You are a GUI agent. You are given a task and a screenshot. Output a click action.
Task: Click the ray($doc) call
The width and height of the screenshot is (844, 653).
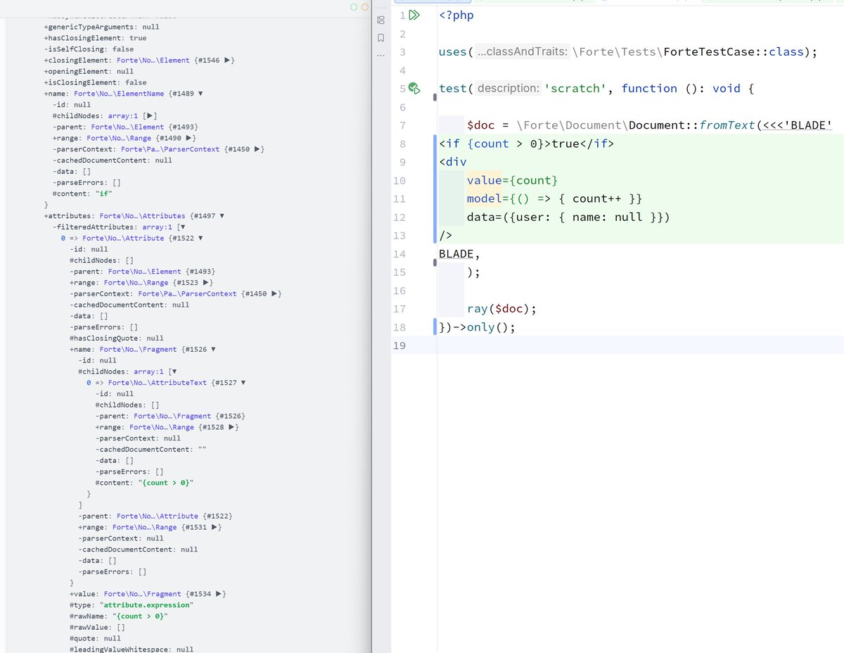(501, 309)
